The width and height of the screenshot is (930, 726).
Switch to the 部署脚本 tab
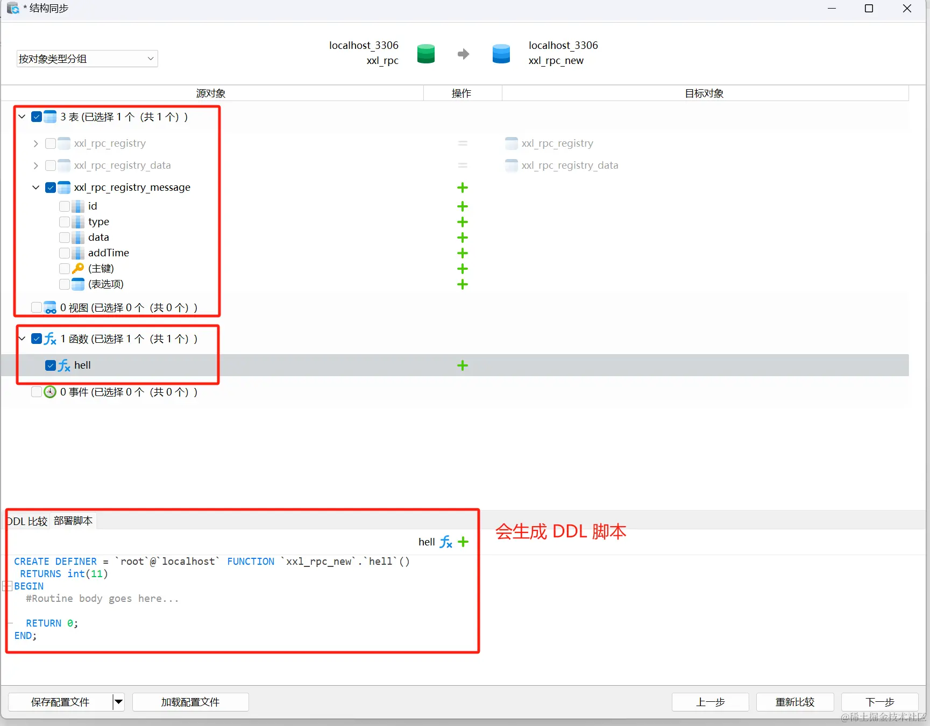pos(73,521)
